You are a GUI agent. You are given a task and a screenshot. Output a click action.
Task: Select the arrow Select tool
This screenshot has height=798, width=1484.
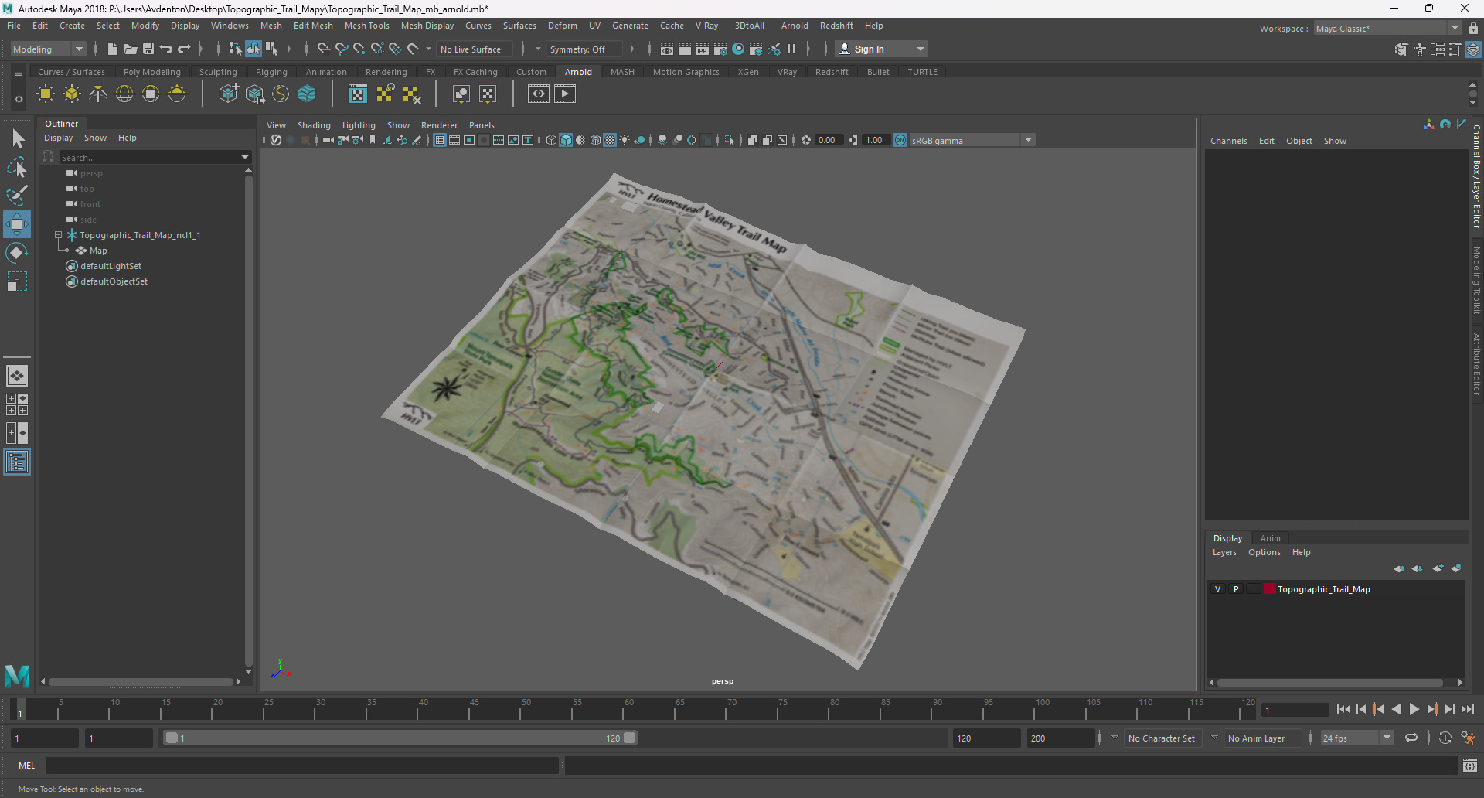coord(17,139)
